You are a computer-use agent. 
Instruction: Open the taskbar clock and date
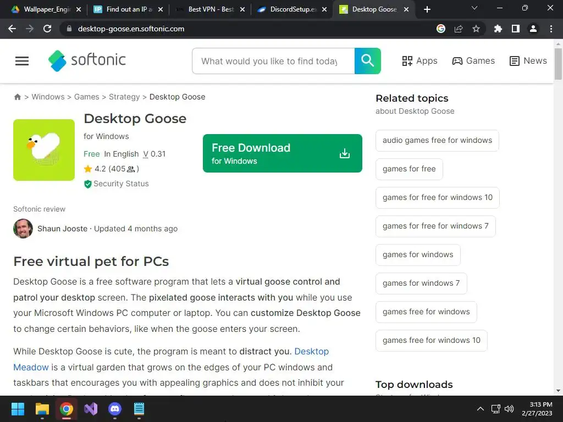coord(537,409)
